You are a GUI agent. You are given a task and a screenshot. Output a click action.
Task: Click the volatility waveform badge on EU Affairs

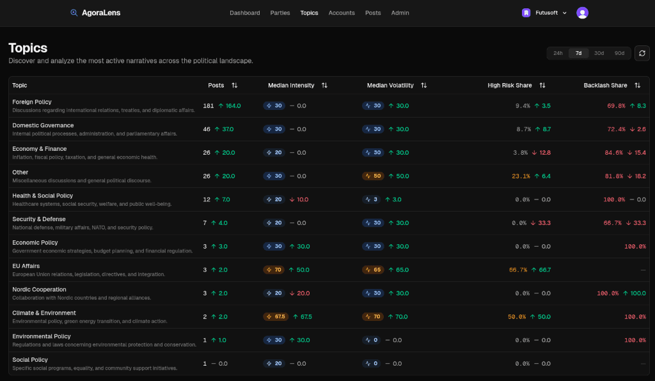click(373, 270)
